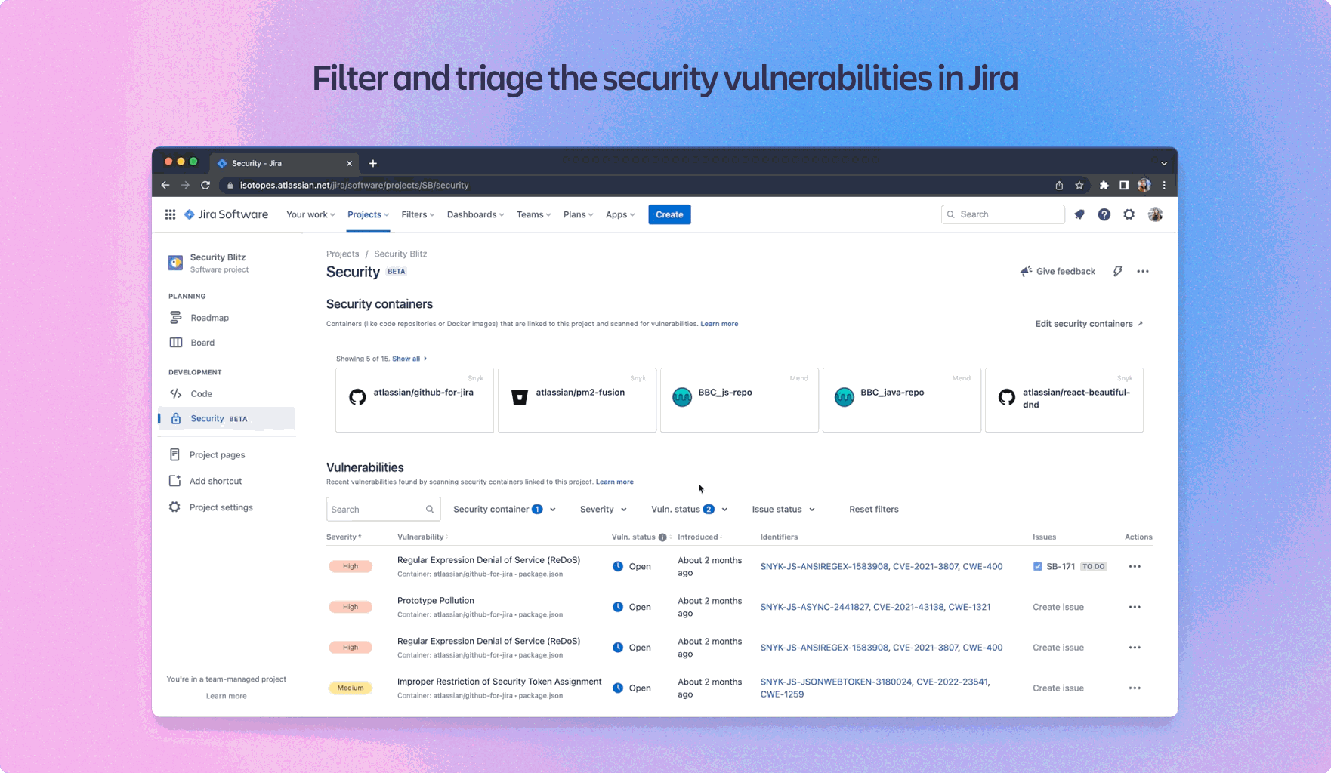Open the Projects menu in the navbar

tap(367, 214)
